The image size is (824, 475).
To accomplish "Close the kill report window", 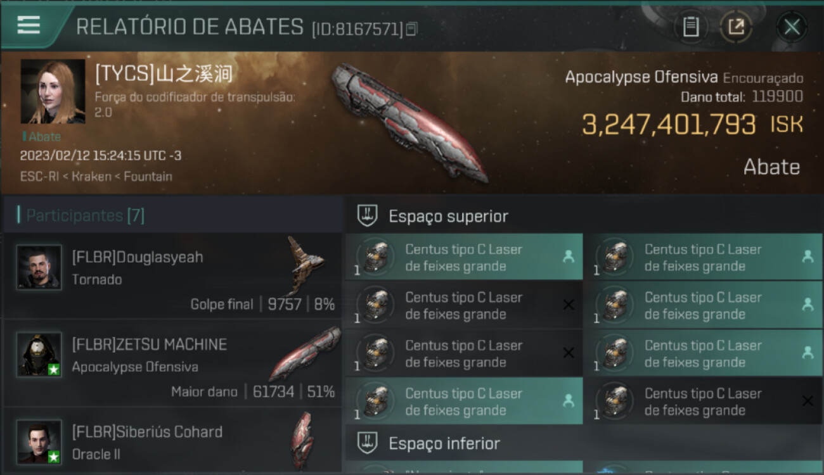I will 792,27.
